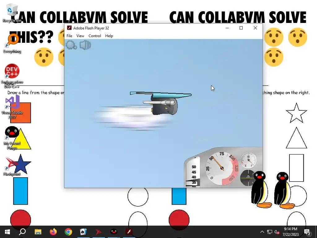Click the small fuel gauge
317x238 pixels.
(x=248, y=160)
